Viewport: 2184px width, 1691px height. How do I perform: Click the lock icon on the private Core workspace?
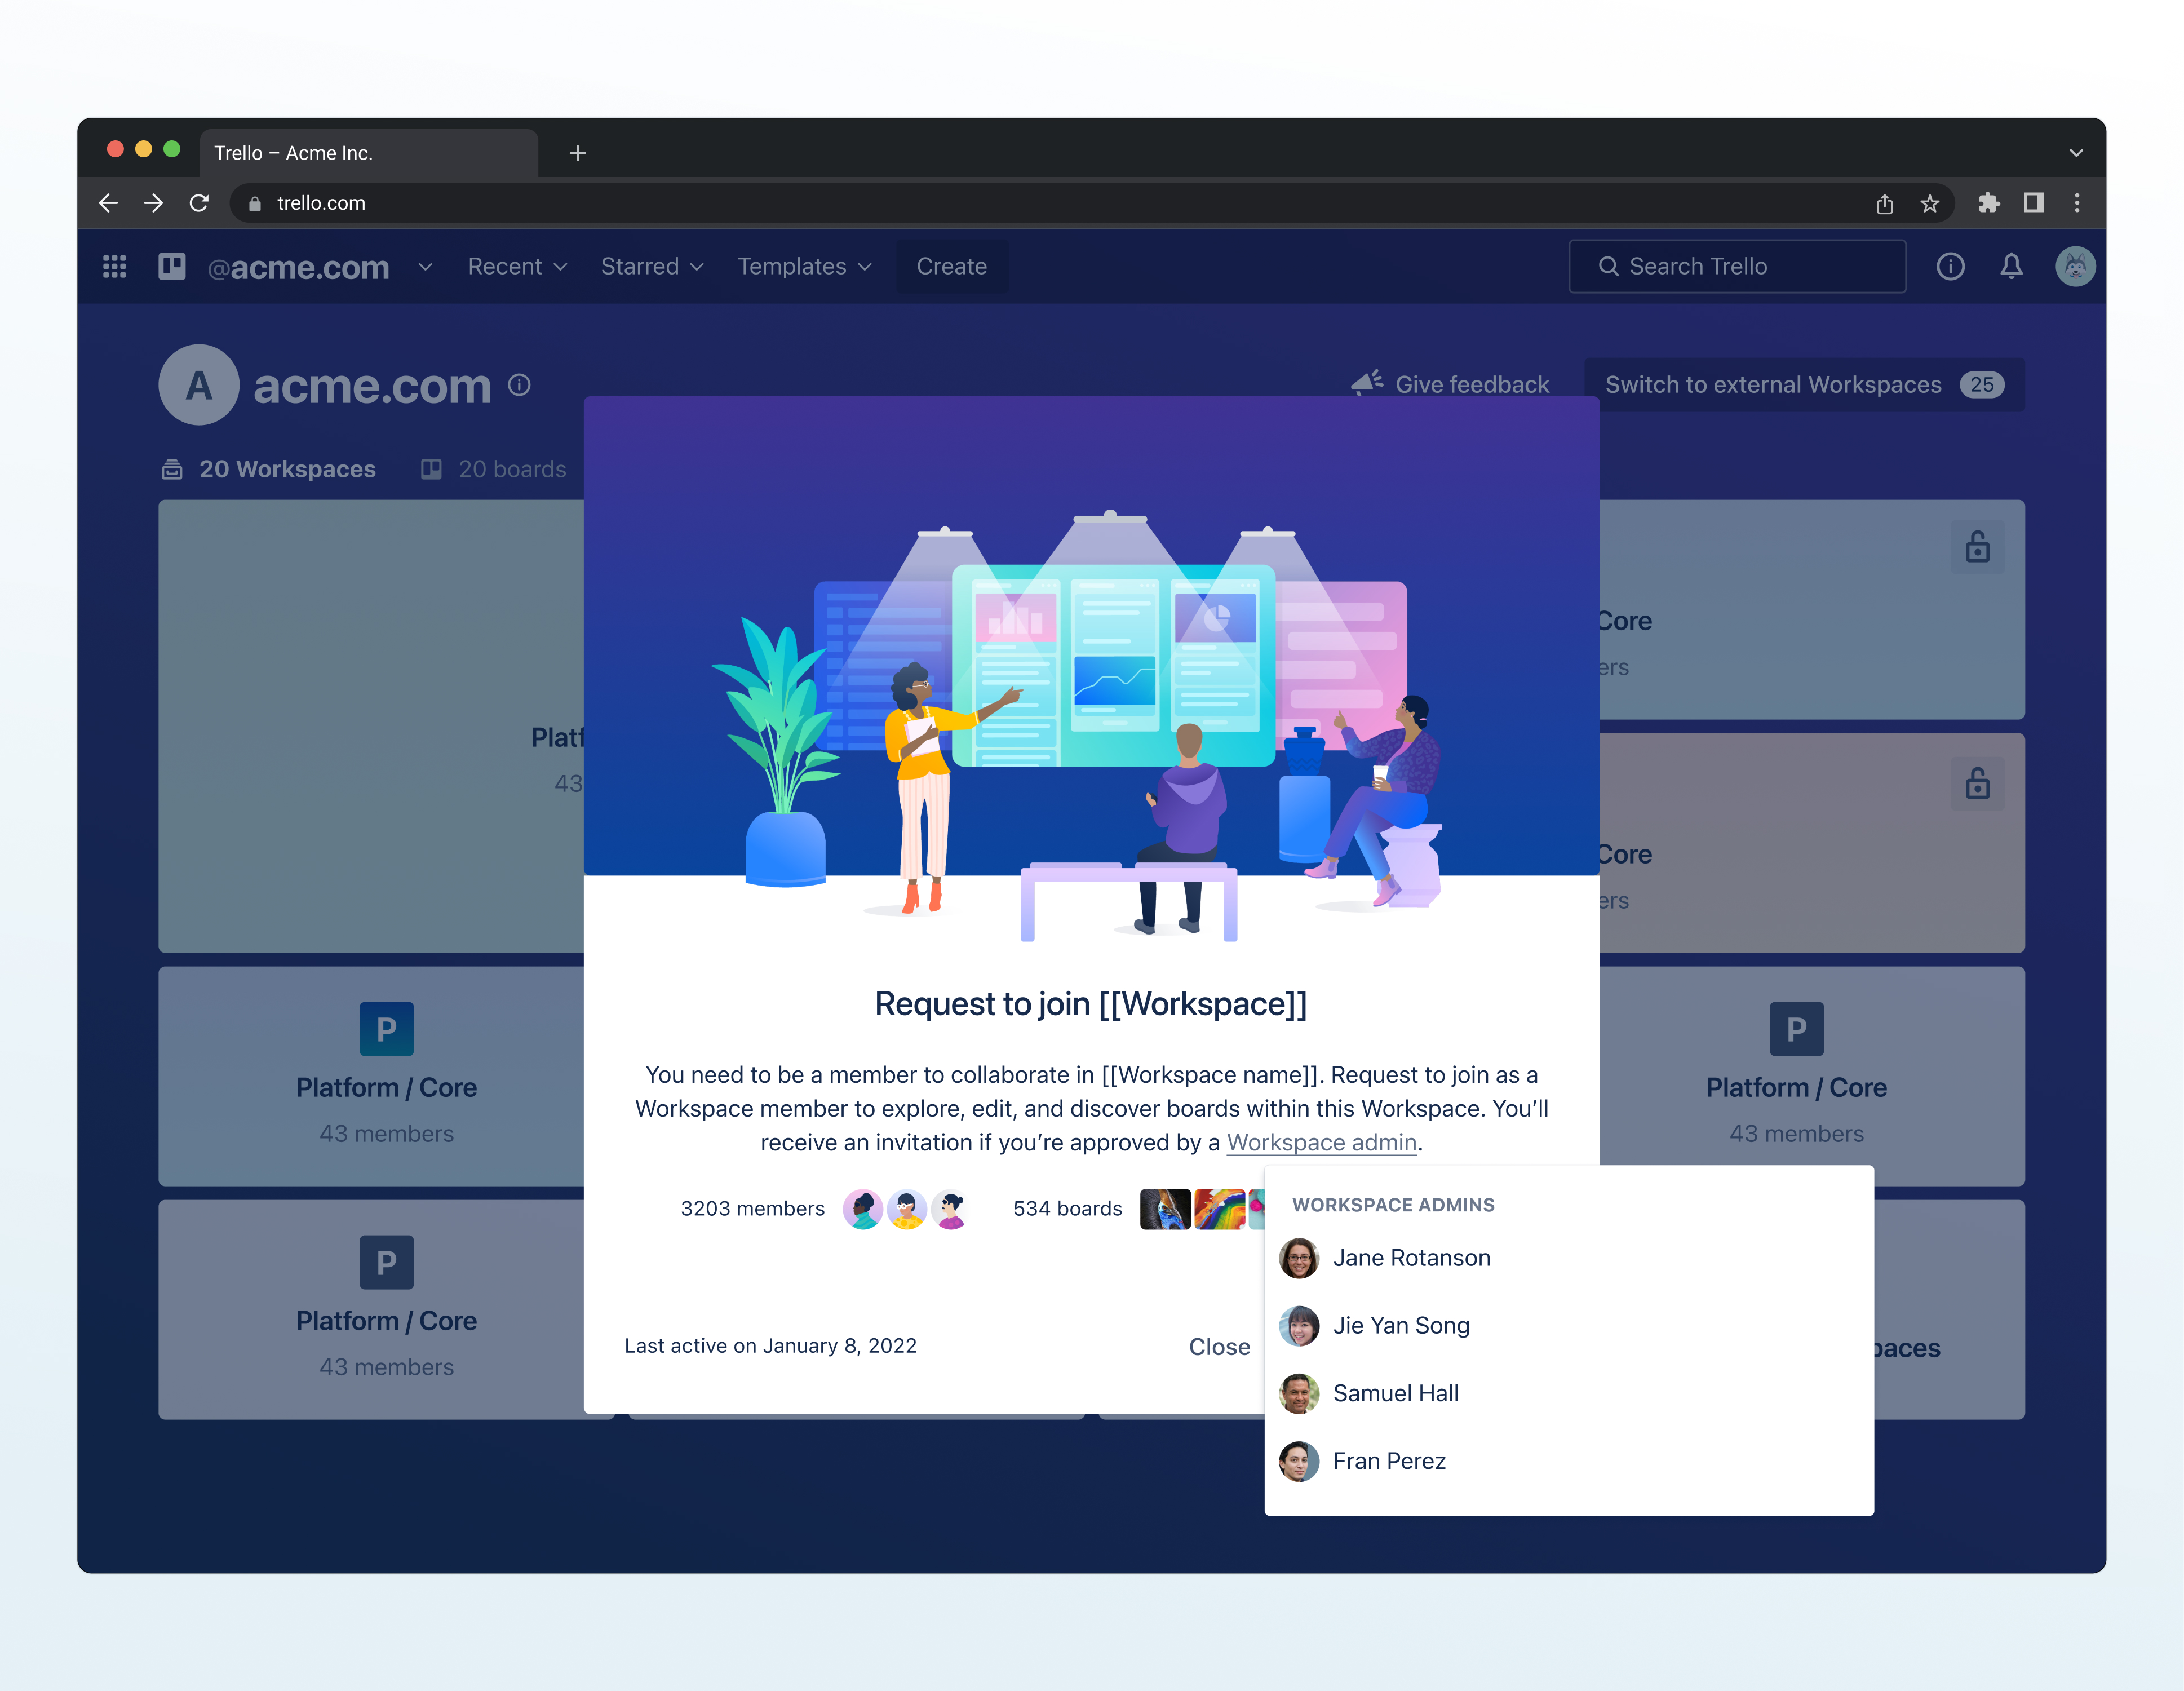[1977, 547]
